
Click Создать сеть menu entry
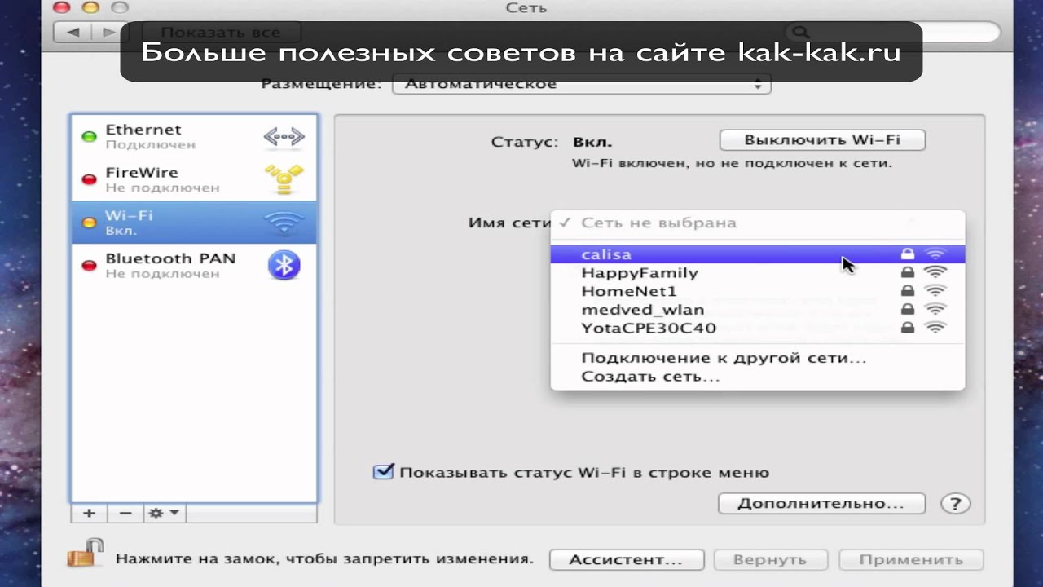(x=649, y=377)
